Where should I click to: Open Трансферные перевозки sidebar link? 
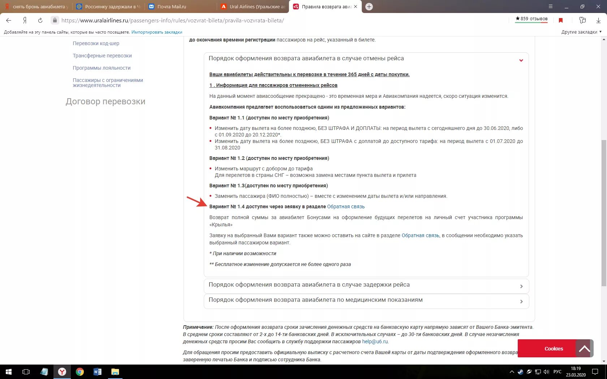pyautogui.click(x=102, y=56)
